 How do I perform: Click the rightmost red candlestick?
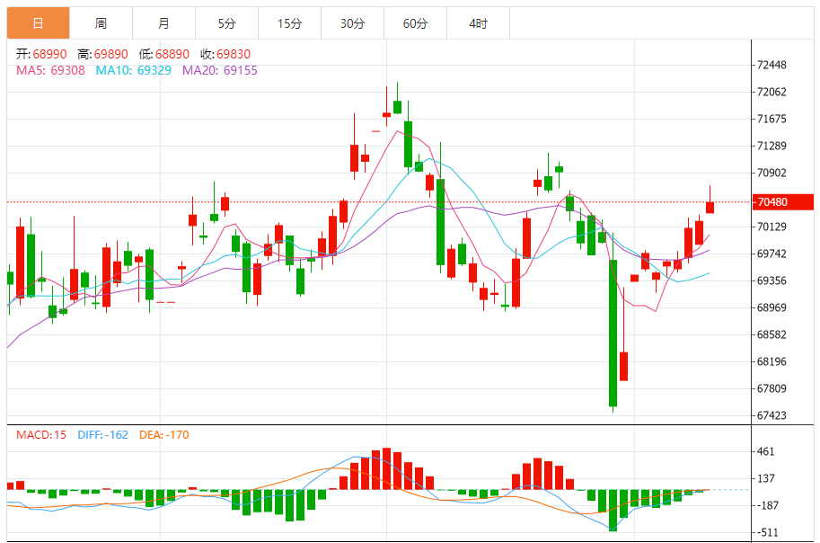click(710, 207)
